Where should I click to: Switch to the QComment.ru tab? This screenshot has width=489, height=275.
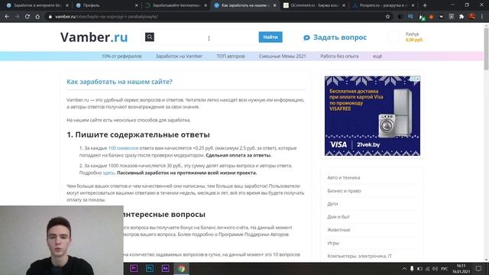[314, 5]
